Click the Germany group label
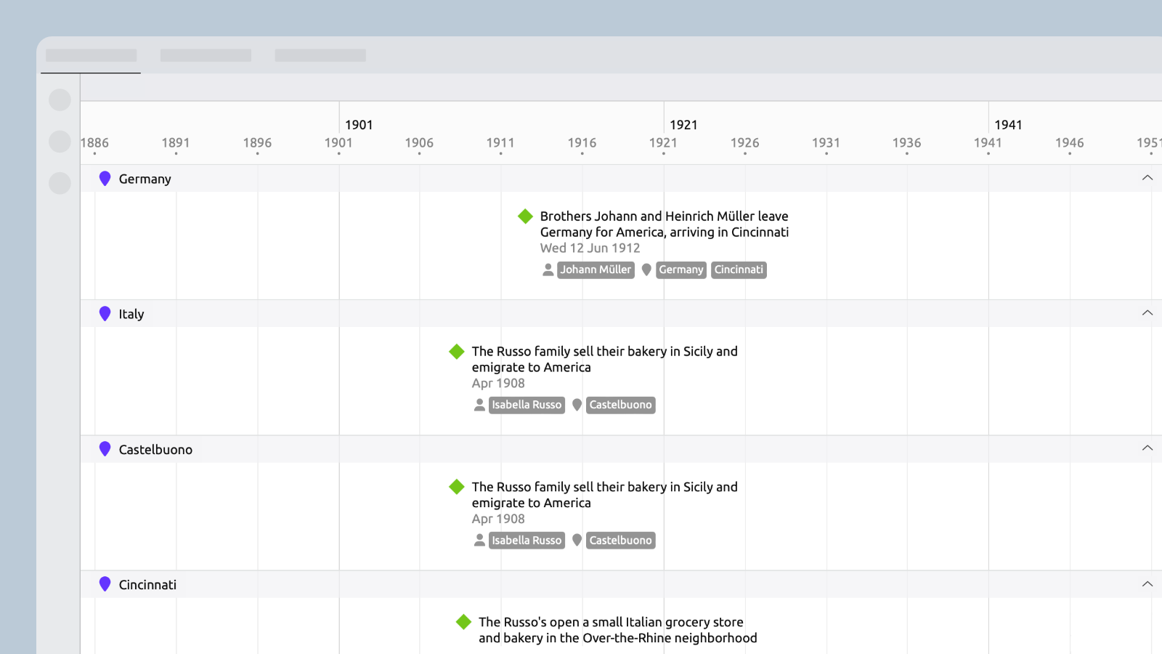The height and width of the screenshot is (654, 1162). point(145,179)
